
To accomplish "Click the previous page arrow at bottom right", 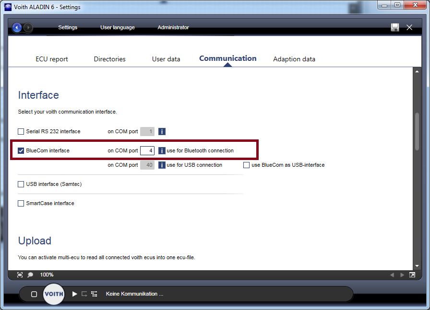I will 392,275.
